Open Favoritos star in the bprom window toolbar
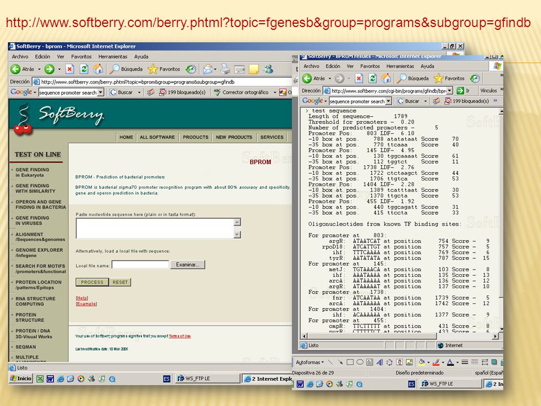 click(164, 69)
